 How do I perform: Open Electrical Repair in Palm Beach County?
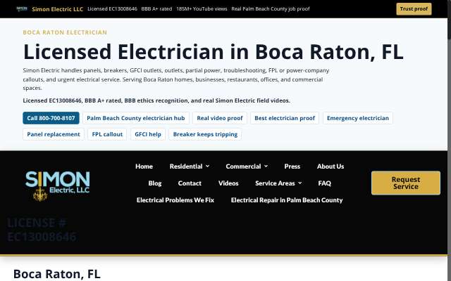coord(287,200)
